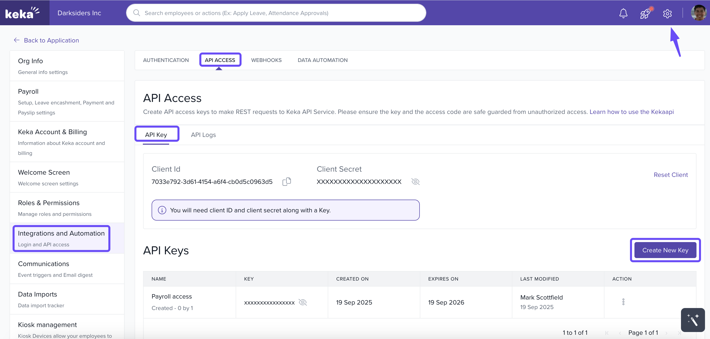This screenshot has width=710, height=339.
Task: Open Learn how to use Kekaapi link
Action: 631,112
